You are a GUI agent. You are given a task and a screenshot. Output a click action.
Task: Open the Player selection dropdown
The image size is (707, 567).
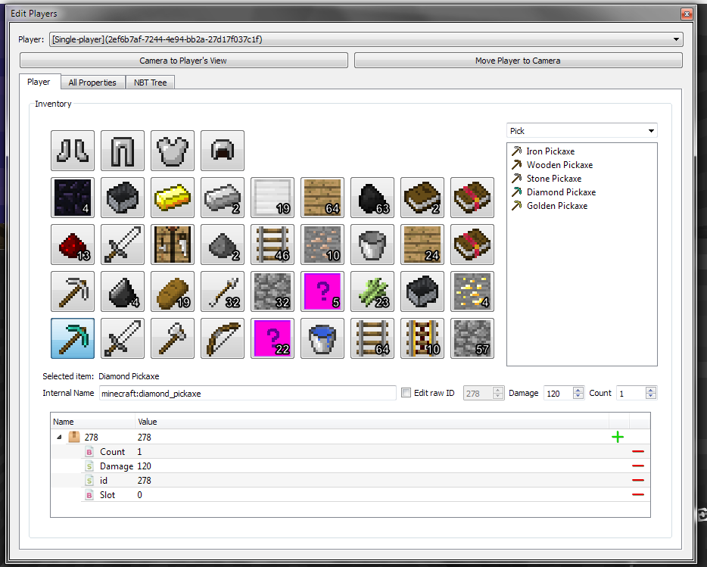[366, 39]
